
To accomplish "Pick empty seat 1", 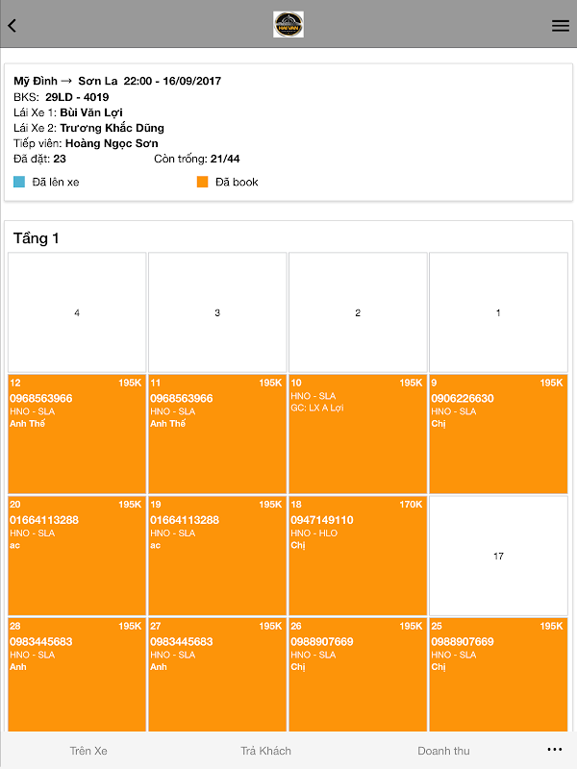I will pyautogui.click(x=498, y=312).
